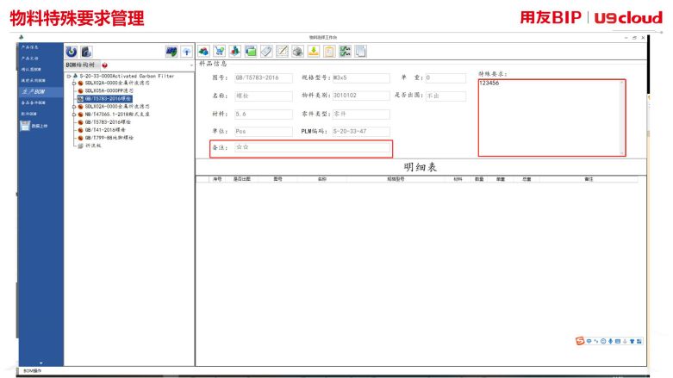Screen dimensions: 673x378
Task: Open the dropdown arrow on BOM结构树 header
Action: click(x=191, y=65)
